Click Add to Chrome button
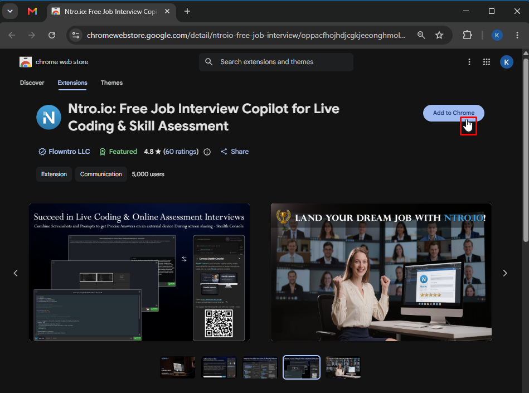The image size is (529, 393). click(453, 113)
